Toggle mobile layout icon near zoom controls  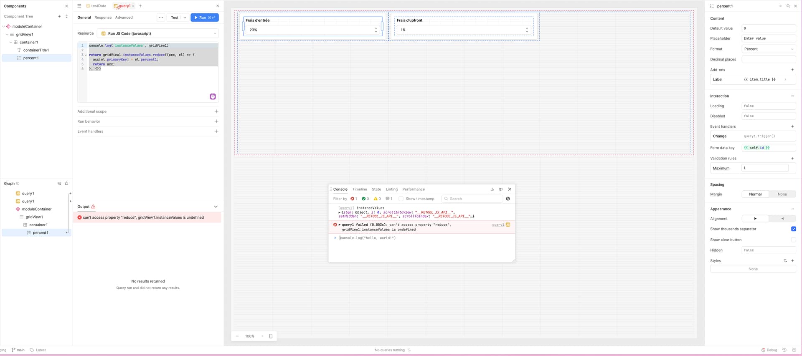click(271, 336)
